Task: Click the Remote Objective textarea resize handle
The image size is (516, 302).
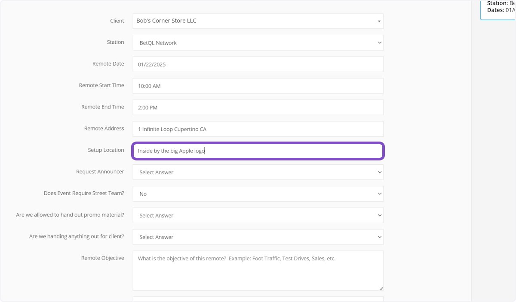Action: pos(381,288)
